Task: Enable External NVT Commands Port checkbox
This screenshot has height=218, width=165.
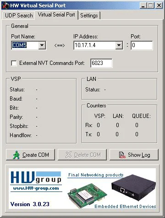Action: [x=14, y=63]
